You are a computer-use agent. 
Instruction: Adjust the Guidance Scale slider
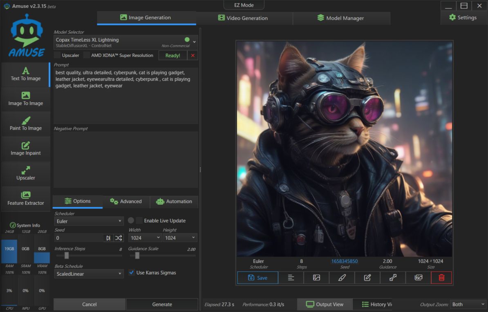(x=137, y=256)
